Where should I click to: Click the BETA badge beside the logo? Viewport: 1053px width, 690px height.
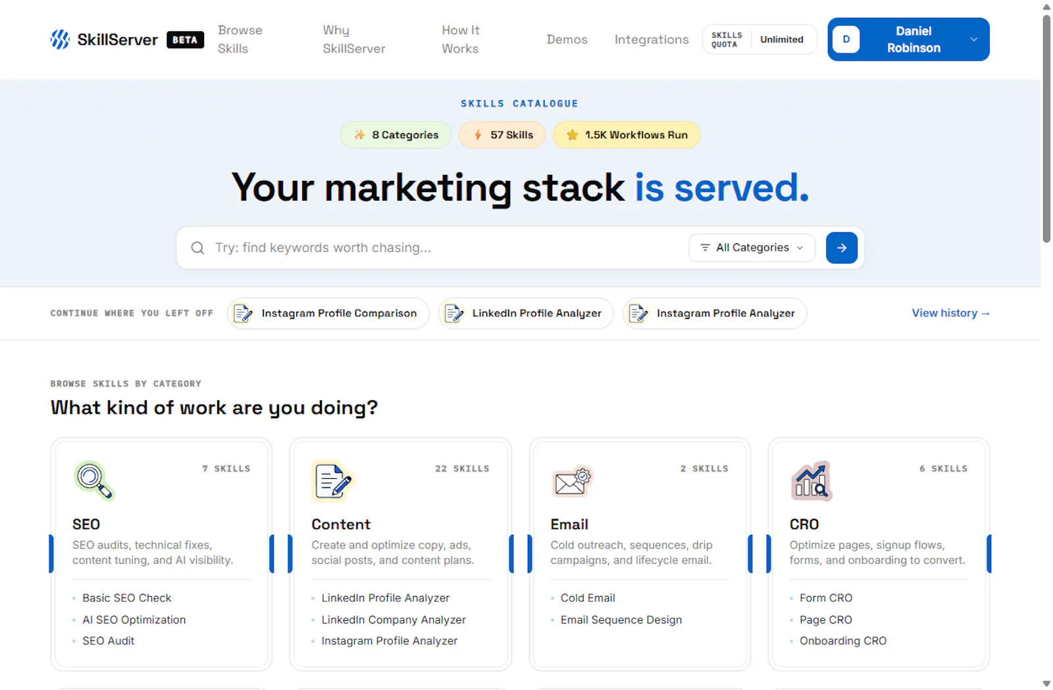[x=185, y=39]
